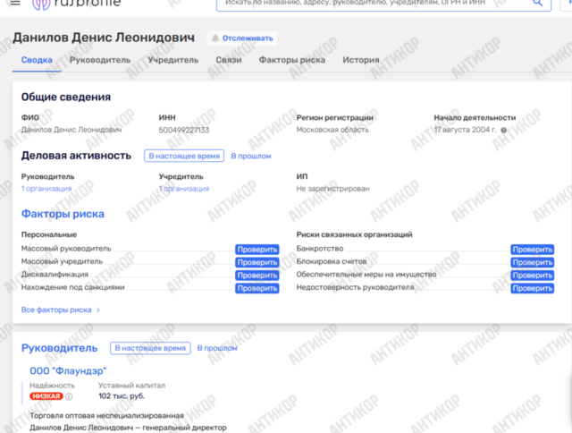Check Массовый учредитель risk factor

(257, 262)
